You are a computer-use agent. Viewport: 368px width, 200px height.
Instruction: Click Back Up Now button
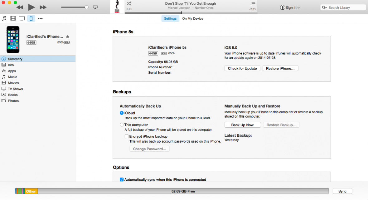[242, 125]
